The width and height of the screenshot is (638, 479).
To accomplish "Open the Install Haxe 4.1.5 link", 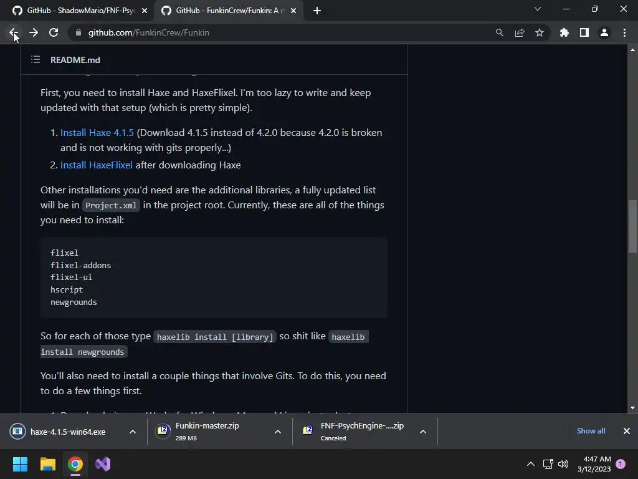I will [97, 133].
